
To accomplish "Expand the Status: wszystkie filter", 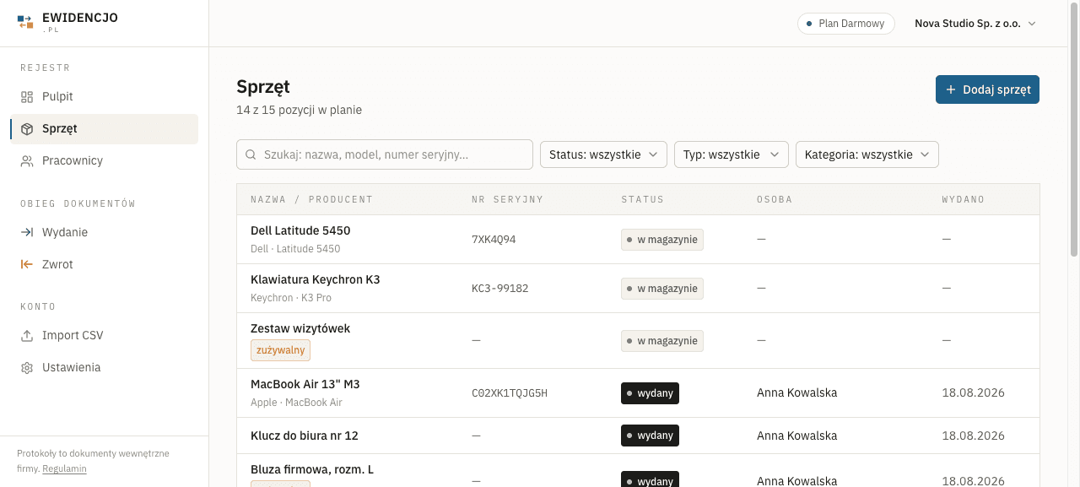I will (x=603, y=154).
